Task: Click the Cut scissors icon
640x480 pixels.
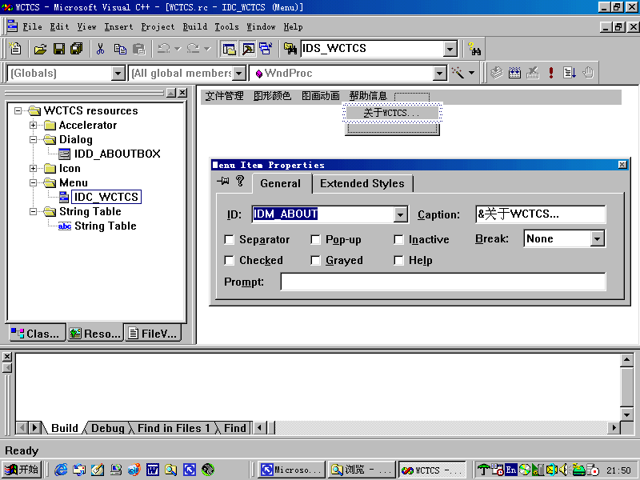Action: [101, 49]
